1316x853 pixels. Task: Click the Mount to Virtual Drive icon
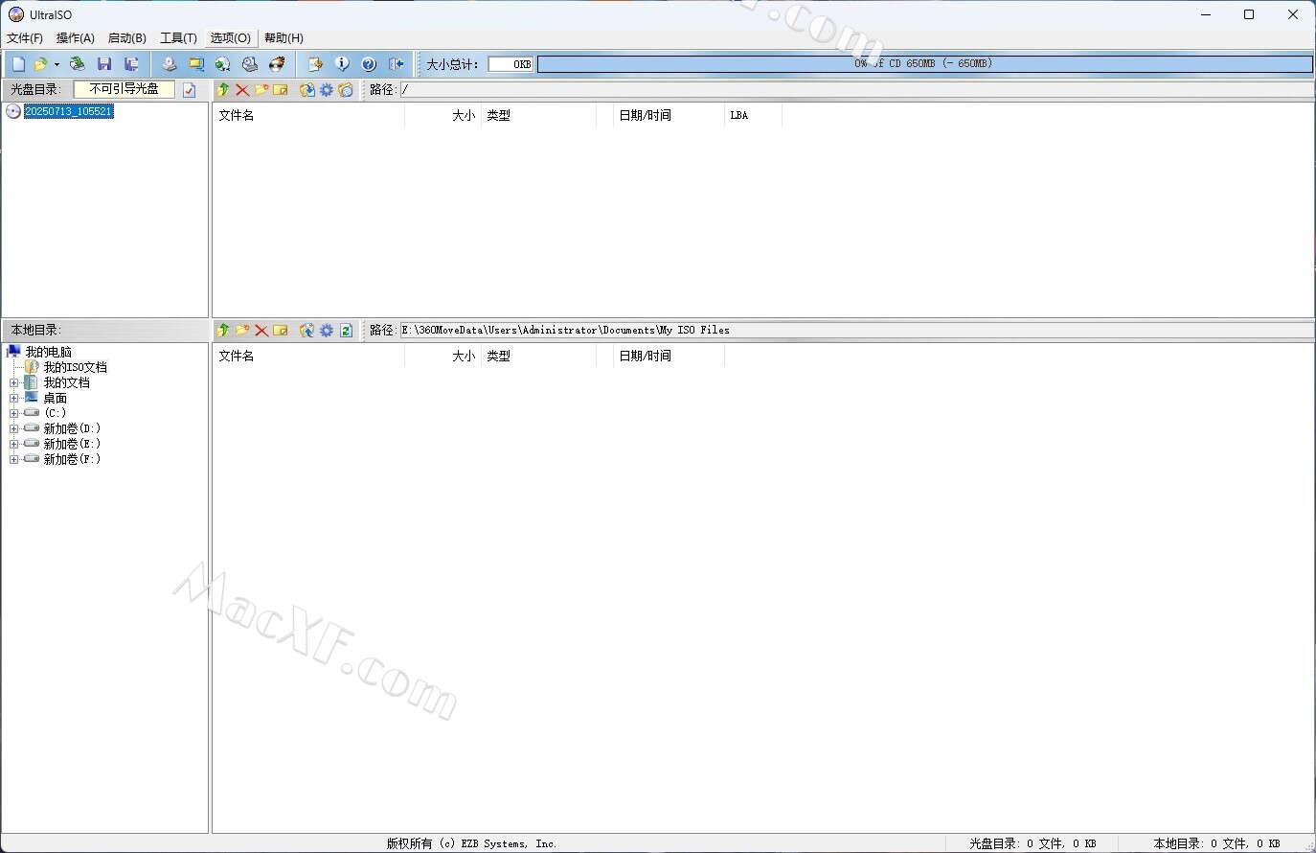click(x=250, y=64)
